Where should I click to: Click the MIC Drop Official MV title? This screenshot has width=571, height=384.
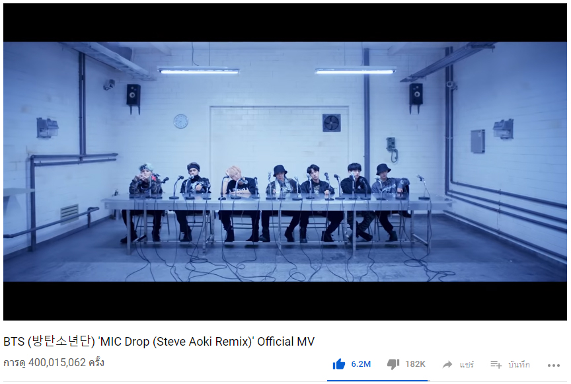pos(159,342)
